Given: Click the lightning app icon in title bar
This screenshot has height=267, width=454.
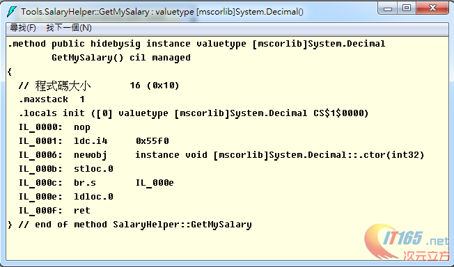Looking at the screenshot, I should (x=12, y=12).
